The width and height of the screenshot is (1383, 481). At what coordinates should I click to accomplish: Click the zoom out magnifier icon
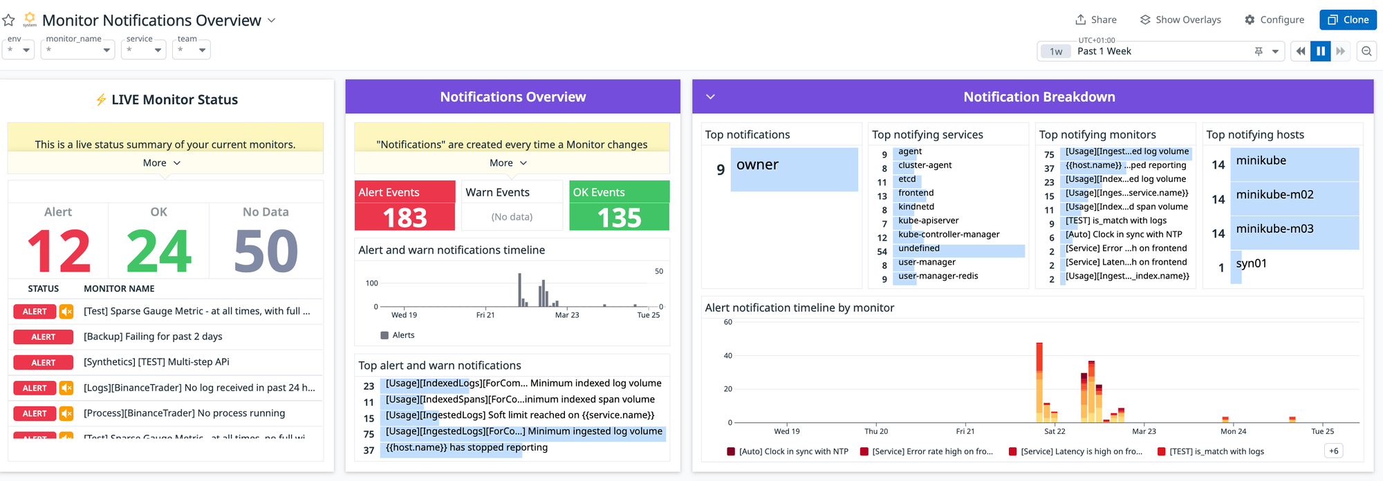(1366, 51)
